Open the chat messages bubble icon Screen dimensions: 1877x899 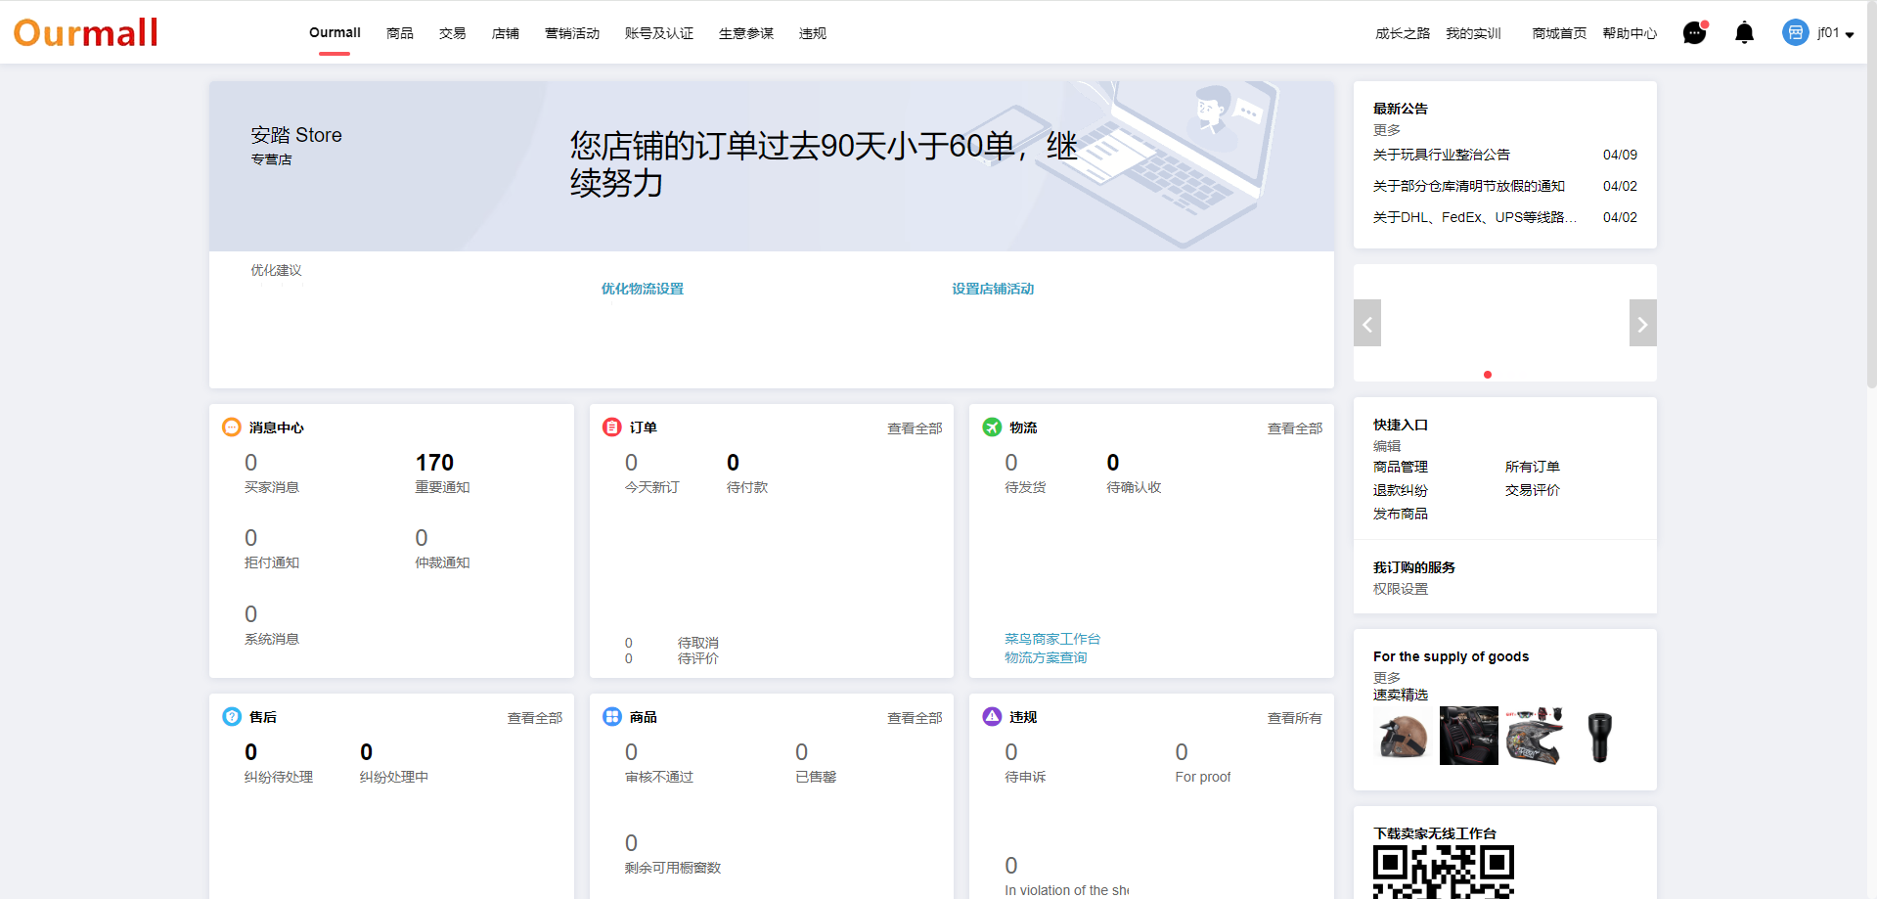tap(1694, 33)
